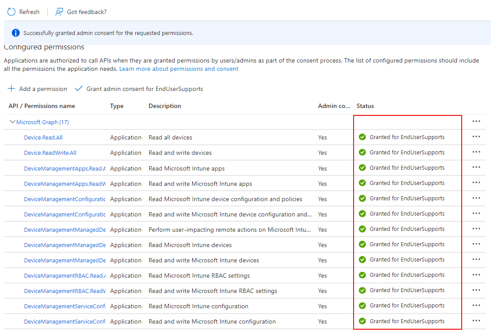
Task: Open permission link beside Perform user-impacting remote actions
Action: 65,230
